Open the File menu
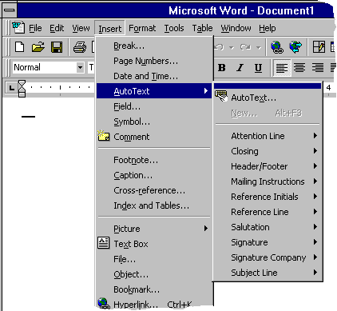The height and width of the screenshot is (311, 337). point(35,28)
